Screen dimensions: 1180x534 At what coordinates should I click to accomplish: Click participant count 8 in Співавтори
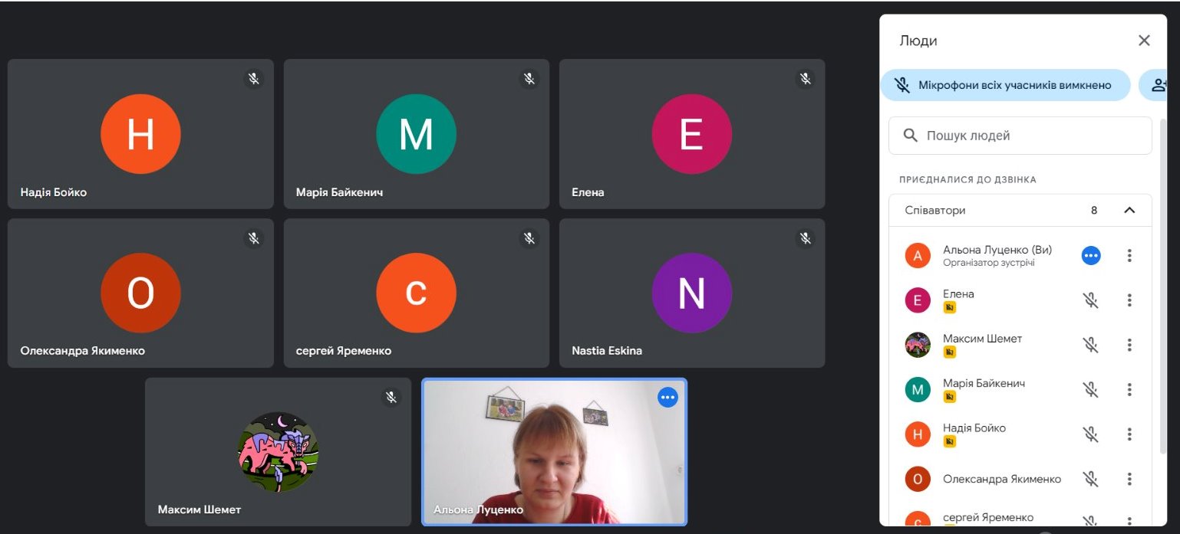tap(1094, 210)
